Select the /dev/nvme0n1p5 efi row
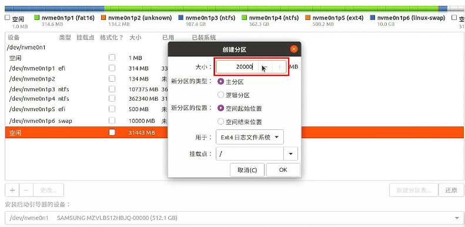 [86, 109]
